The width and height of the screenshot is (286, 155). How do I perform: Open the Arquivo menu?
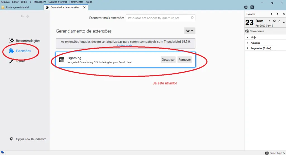(x=5, y=2)
